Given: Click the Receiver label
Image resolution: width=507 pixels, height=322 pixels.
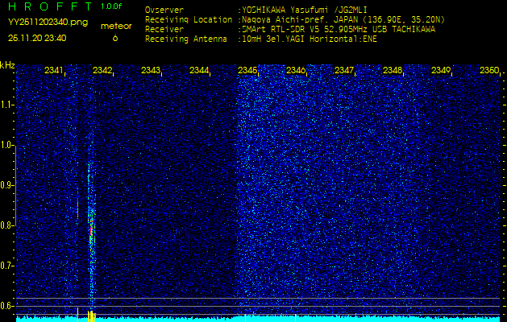Looking at the screenshot, I should tap(164, 30).
